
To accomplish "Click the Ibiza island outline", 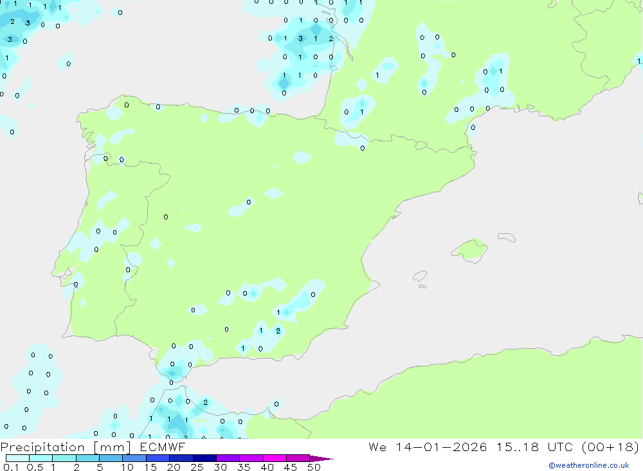I will click(x=419, y=276).
